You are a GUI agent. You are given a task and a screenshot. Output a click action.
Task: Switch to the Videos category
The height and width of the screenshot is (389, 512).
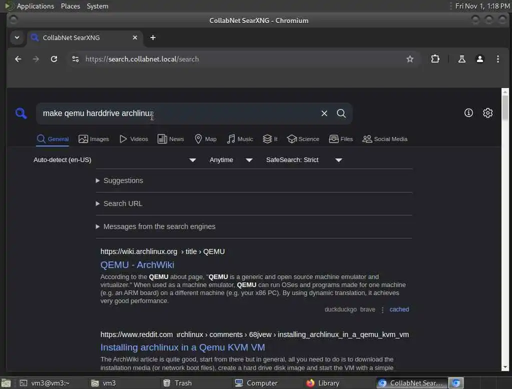[133, 139]
